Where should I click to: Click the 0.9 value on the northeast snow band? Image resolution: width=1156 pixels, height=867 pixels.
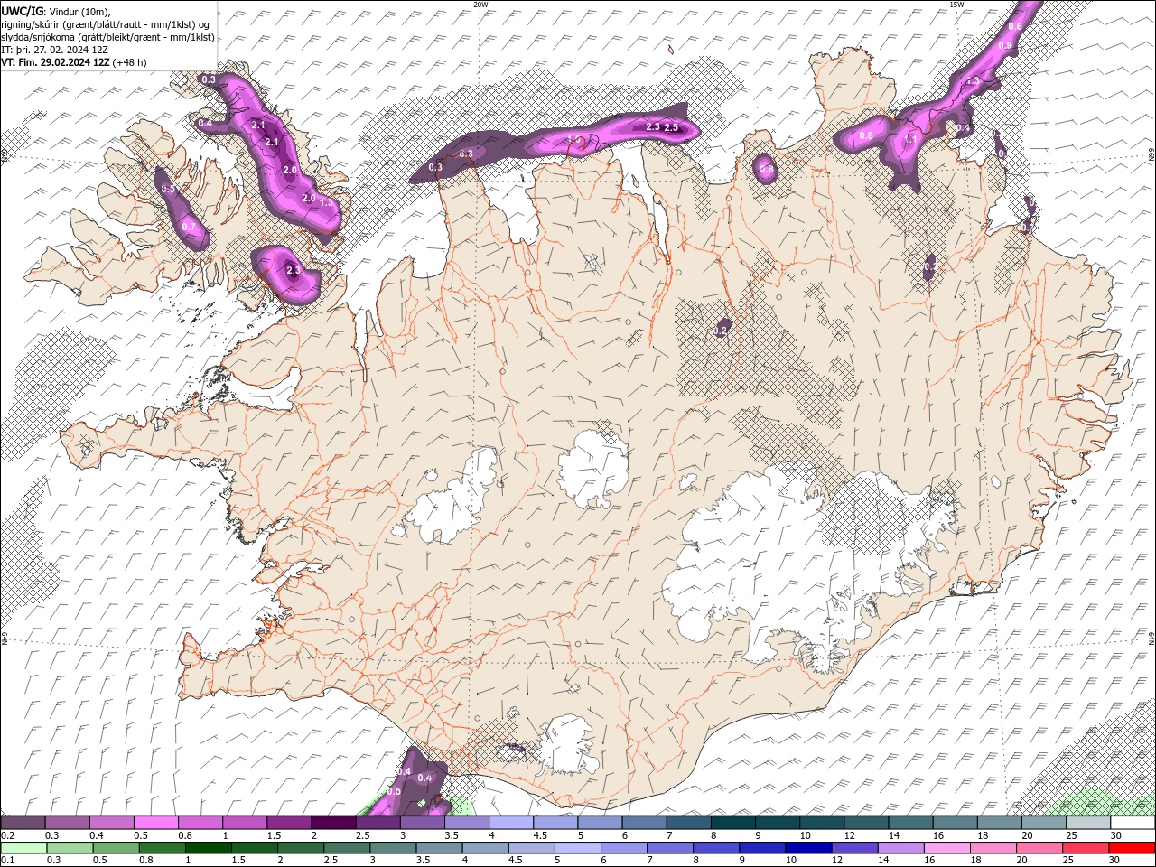(x=1005, y=44)
